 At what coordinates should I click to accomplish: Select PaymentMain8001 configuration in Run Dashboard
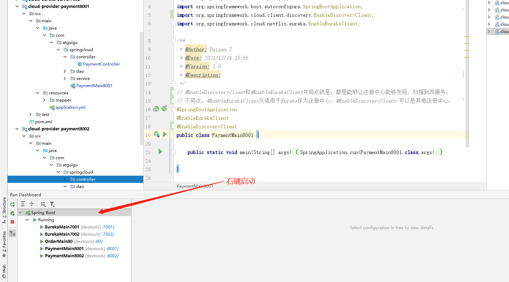click(64, 249)
